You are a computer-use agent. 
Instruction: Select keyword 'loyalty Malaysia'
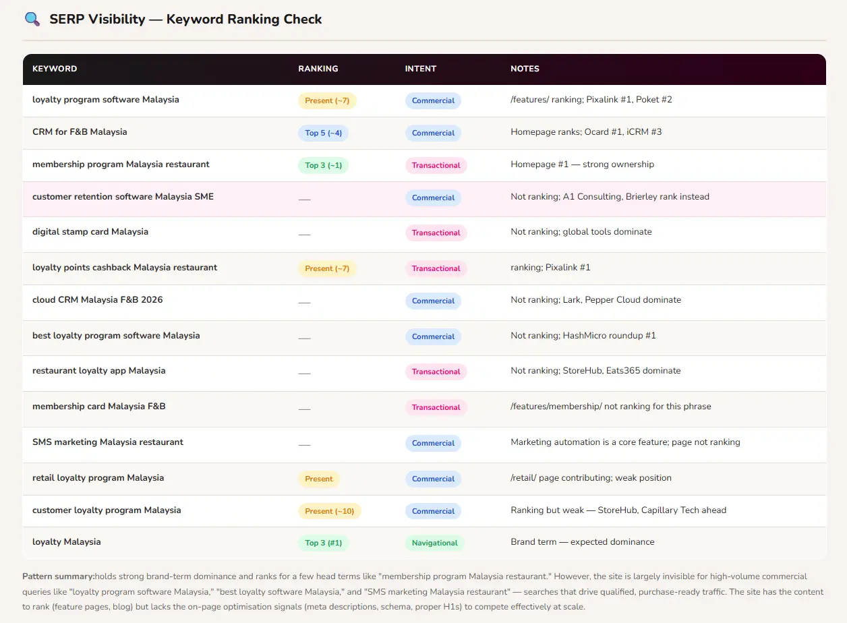click(x=67, y=542)
